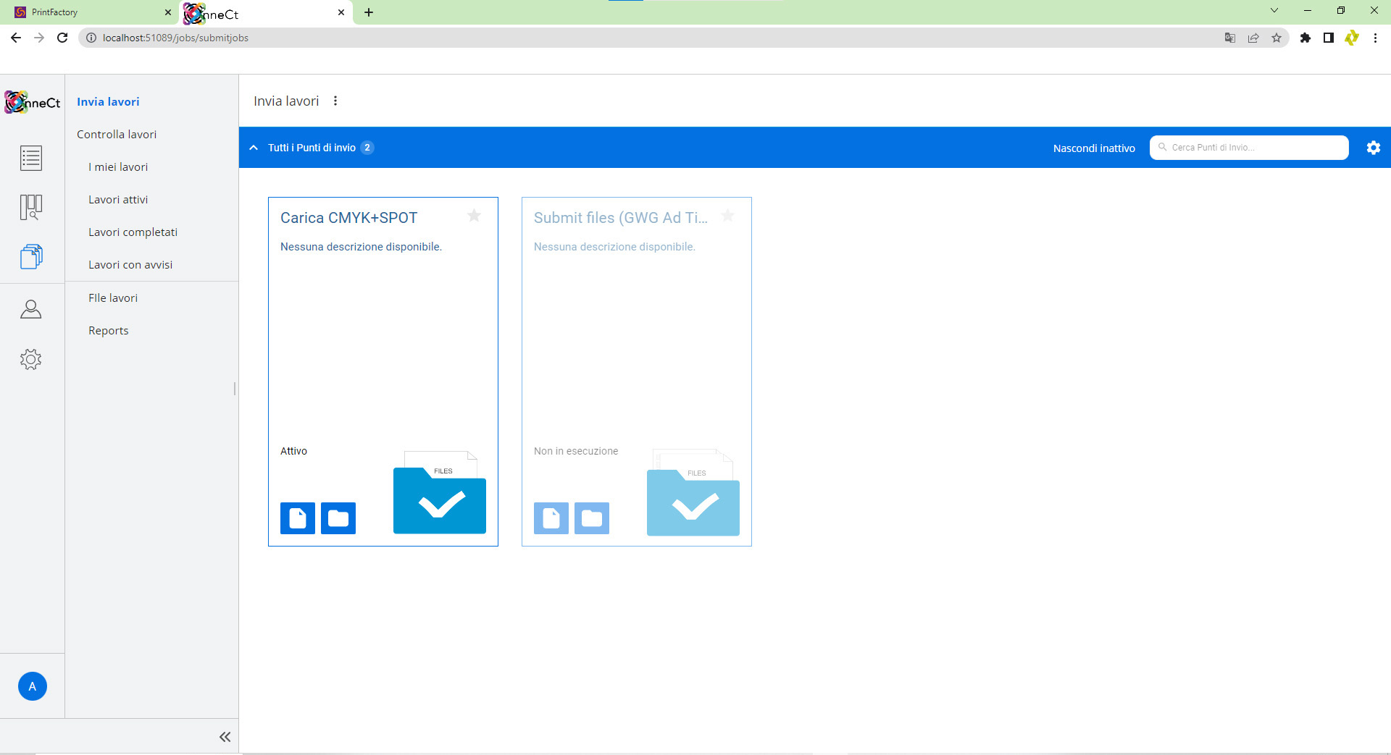Click the address bar URL

coord(175,38)
